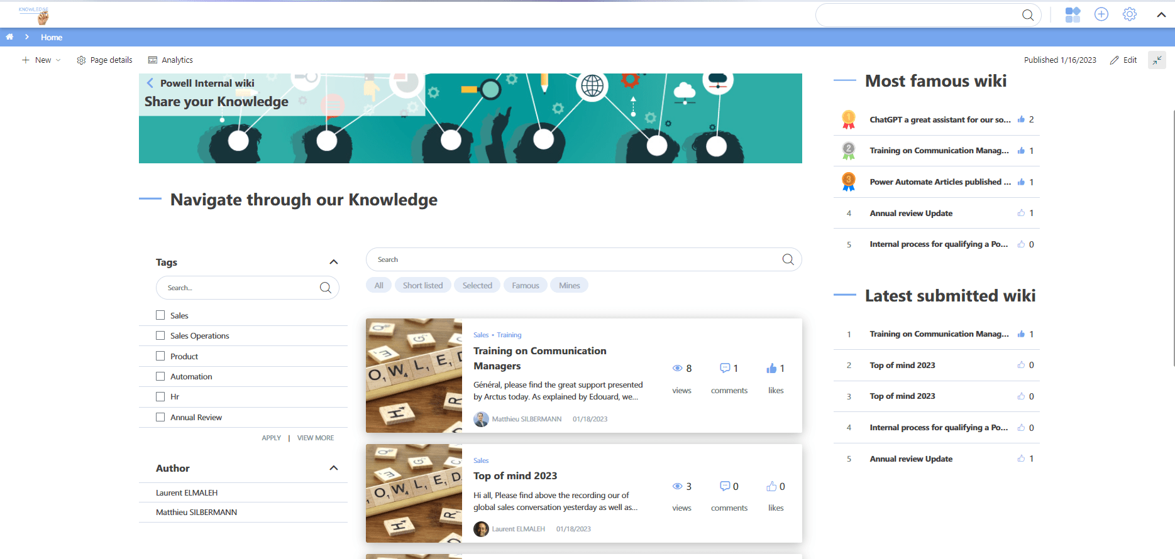This screenshot has width=1175, height=559.
Task: Click VIEW MORE under the tags list
Action: coord(316,438)
